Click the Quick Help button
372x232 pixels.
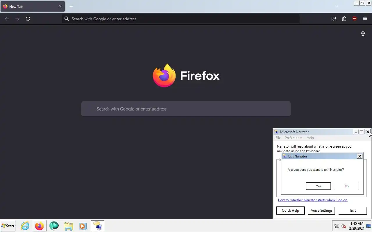(290, 211)
